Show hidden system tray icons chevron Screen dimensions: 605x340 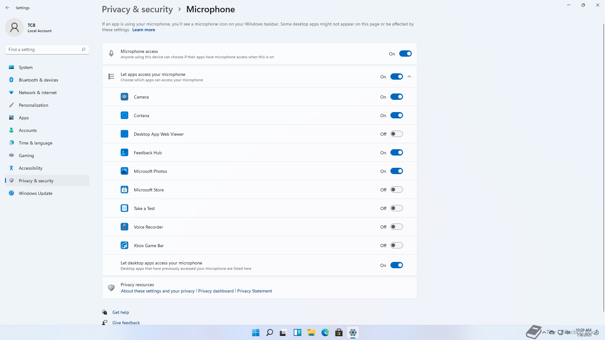coord(544,332)
